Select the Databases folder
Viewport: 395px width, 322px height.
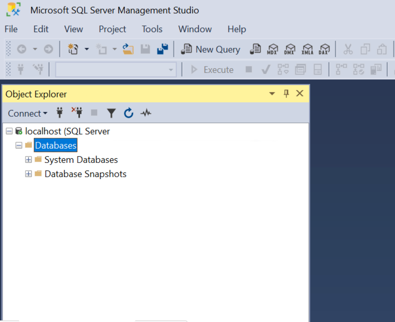tap(55, 145)
